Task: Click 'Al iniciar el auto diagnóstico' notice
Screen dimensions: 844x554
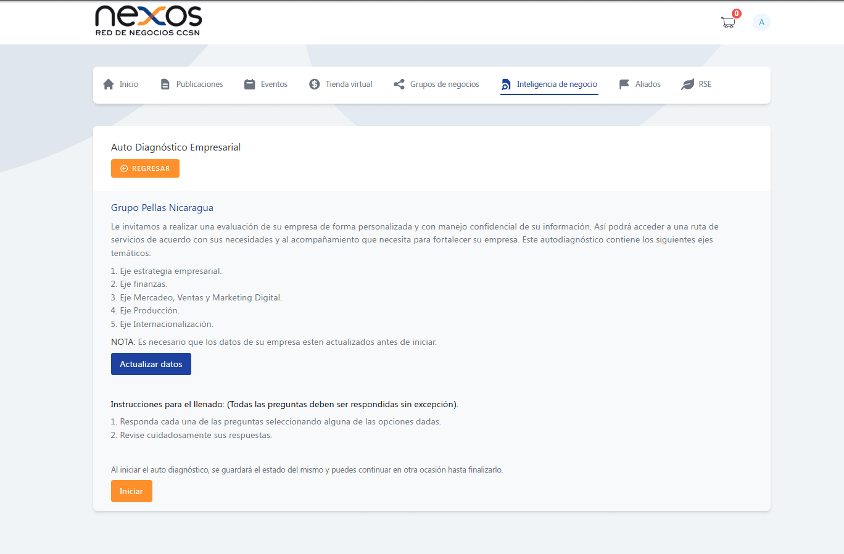Action: 307,470
